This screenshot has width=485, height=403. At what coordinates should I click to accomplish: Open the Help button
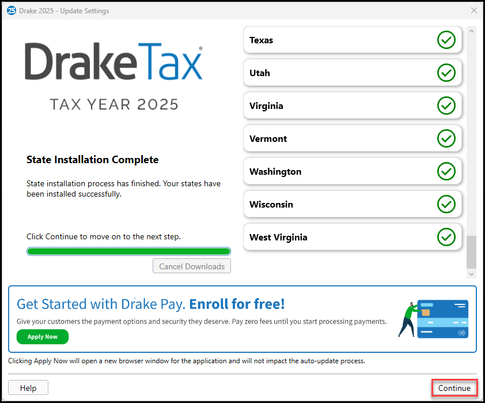(x=28, y=388)
